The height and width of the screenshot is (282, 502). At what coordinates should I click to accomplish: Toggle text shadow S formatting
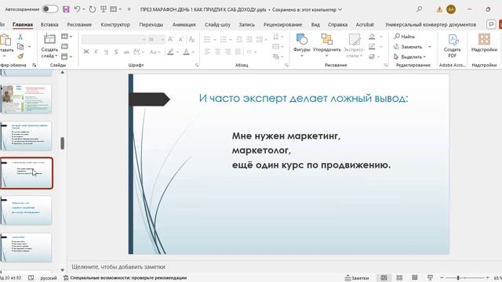[116, 52]
